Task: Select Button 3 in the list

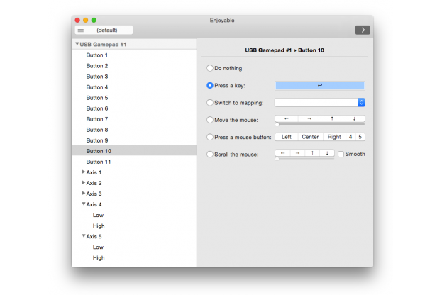Action: pyautogui.click(x=134, y=77)
